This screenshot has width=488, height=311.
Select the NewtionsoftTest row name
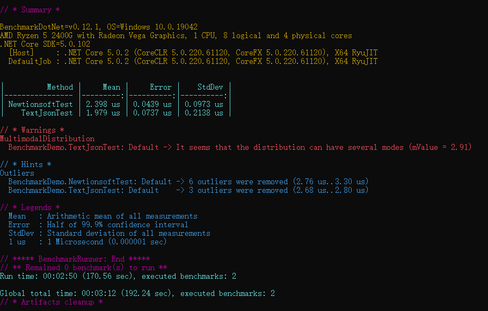(40, 104)
